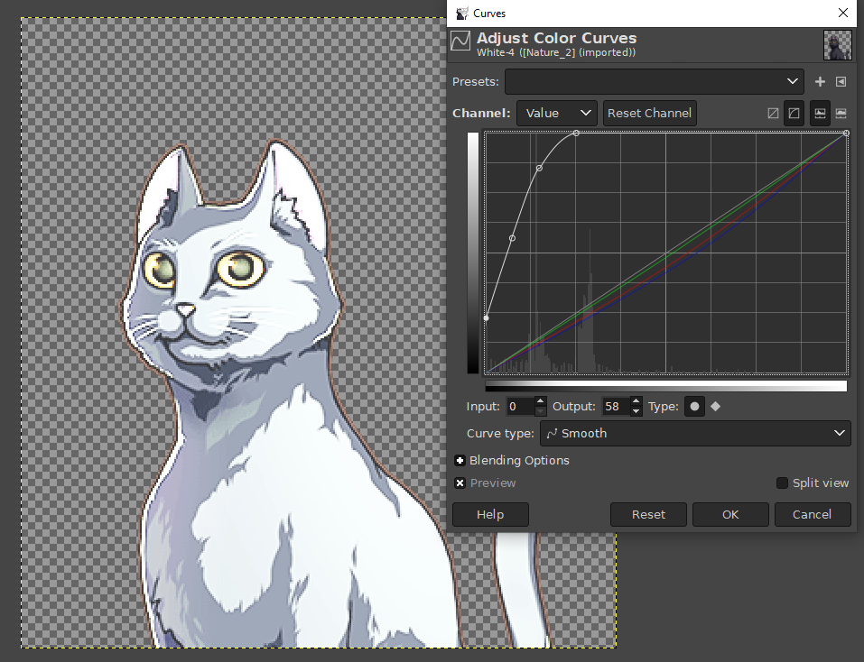
Task: Close the Curves dialog window
Action: coord(843,14)
